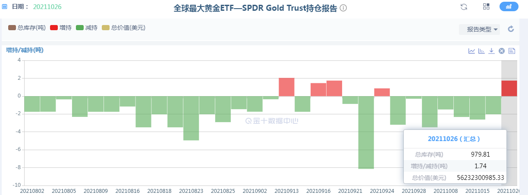Screen dimensions: 528x195
Task: Click the info icon next to the report title
Action: click(x=343, y=8)
